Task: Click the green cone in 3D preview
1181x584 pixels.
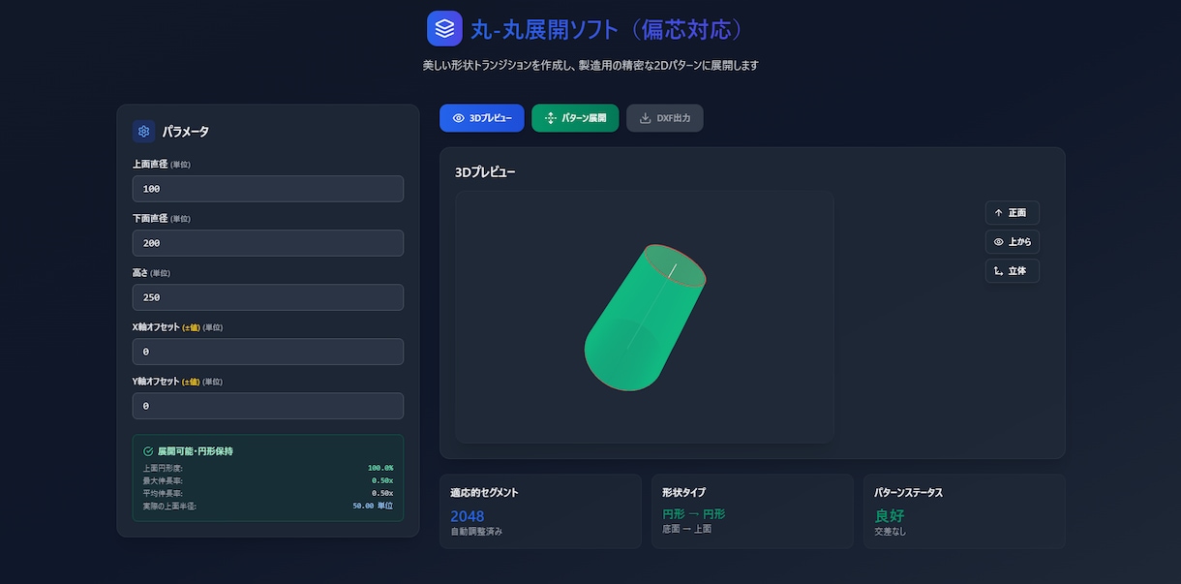Action: (x=644, y=318)
